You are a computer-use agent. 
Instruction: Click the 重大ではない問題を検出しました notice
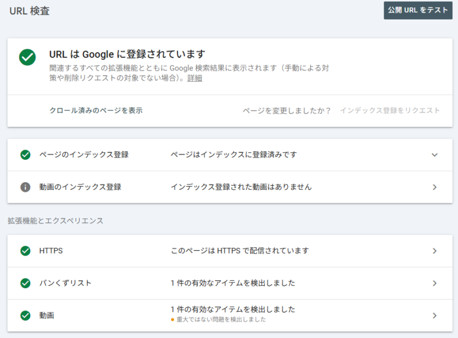tap(221, 320)
